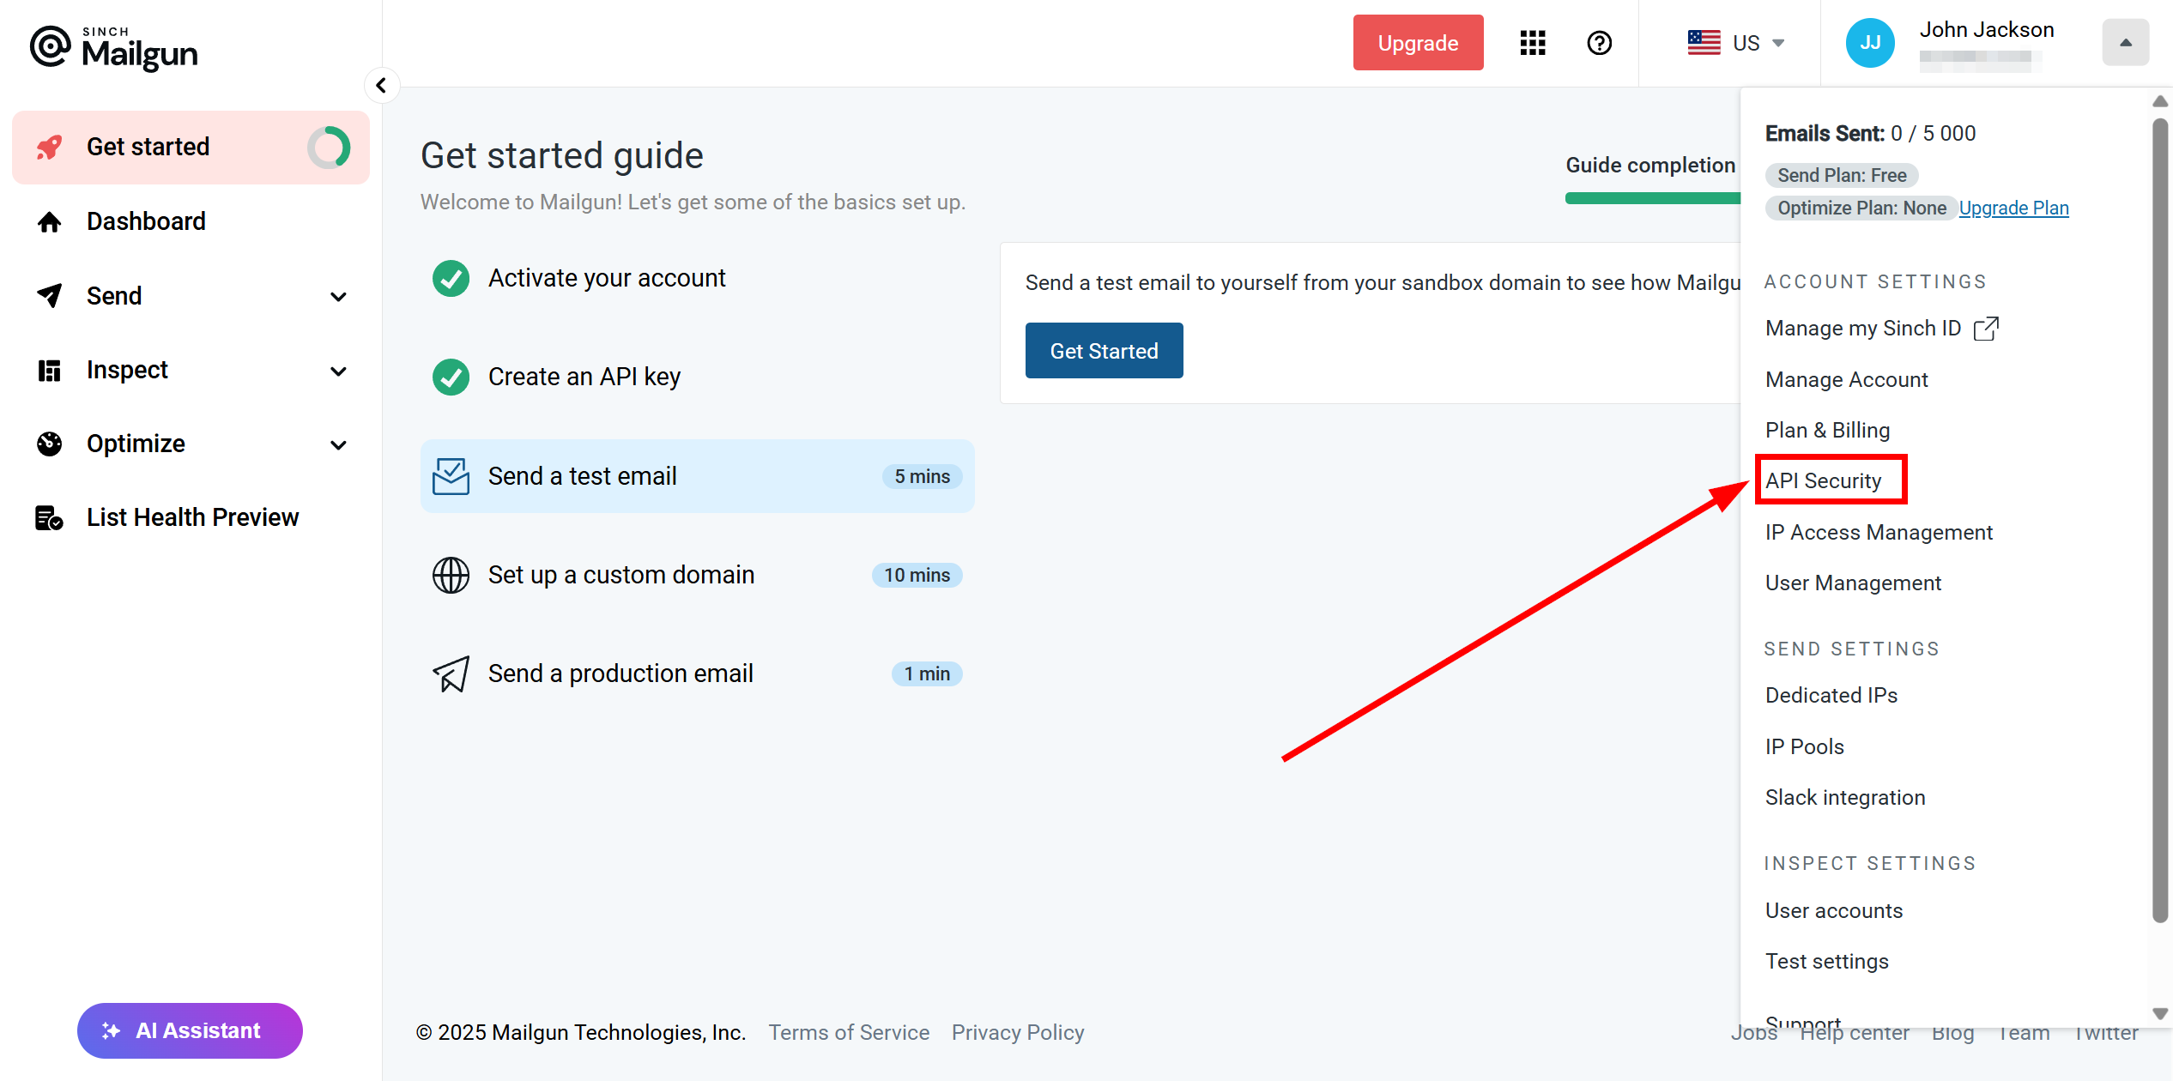Collapse the sidebar with the arrow button
The width and height of the screenshot is (2173, 1081).
point(382,86)
